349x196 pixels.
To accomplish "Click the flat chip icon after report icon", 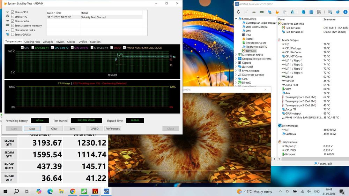I will [254, 12].
